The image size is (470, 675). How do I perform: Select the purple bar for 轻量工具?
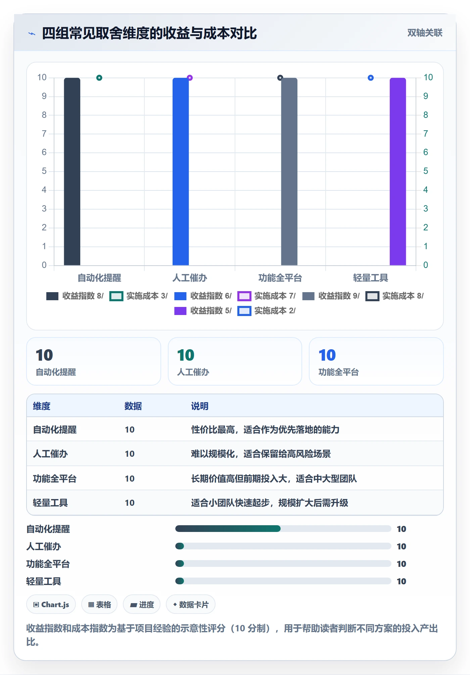pyautogui.click(x=398, y=172)
